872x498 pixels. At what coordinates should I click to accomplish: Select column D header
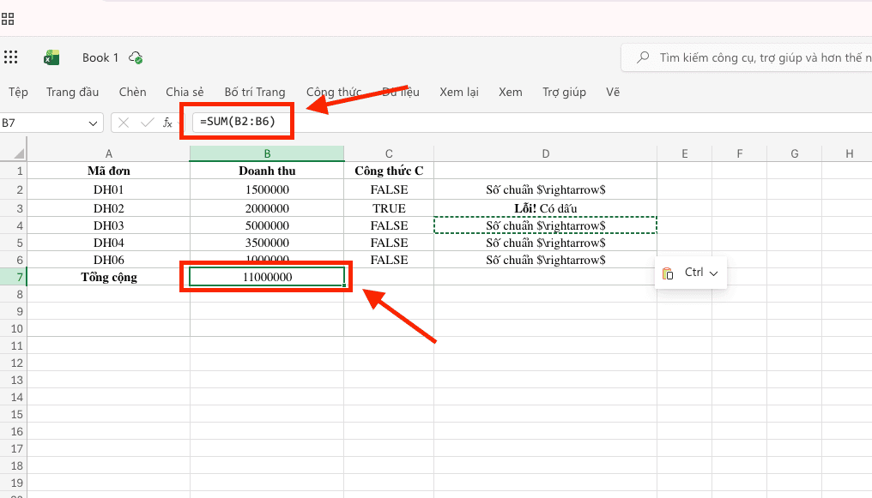coord(546,153)
